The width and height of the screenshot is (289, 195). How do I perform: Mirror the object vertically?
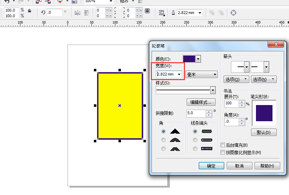click(86, 13)
